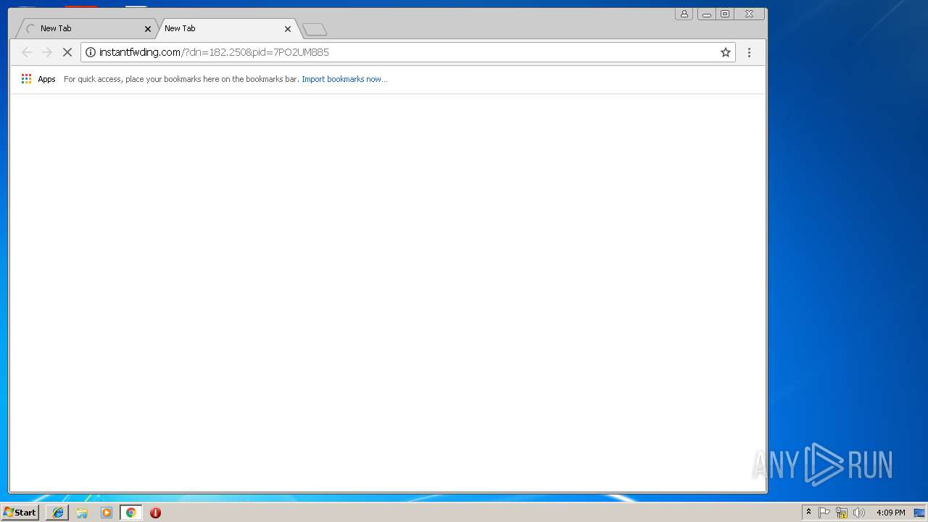Bookmark this page with the star

tap(725, 52)
